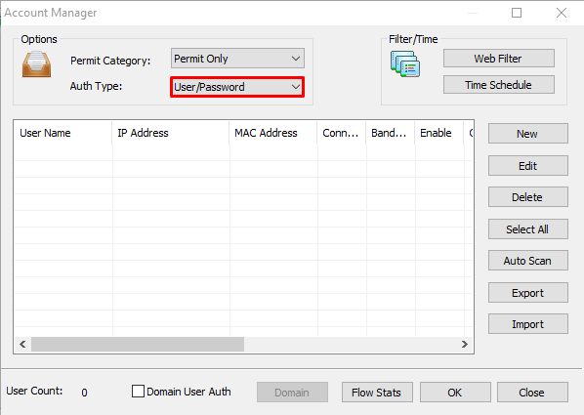Click the horizontal scrollbar thumb
This screenshot has width=584, height=415.
[138, 344]
